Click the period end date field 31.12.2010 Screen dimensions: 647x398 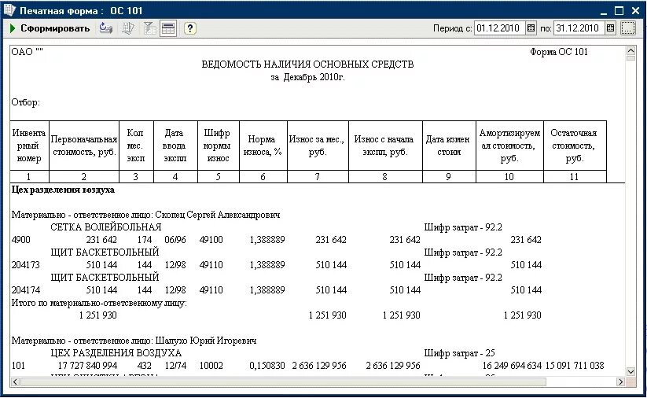tap(579, 28)
